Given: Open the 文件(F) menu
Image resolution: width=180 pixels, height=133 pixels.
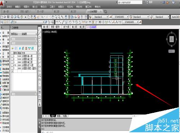Looking at the screenshot, I should 9,7.
